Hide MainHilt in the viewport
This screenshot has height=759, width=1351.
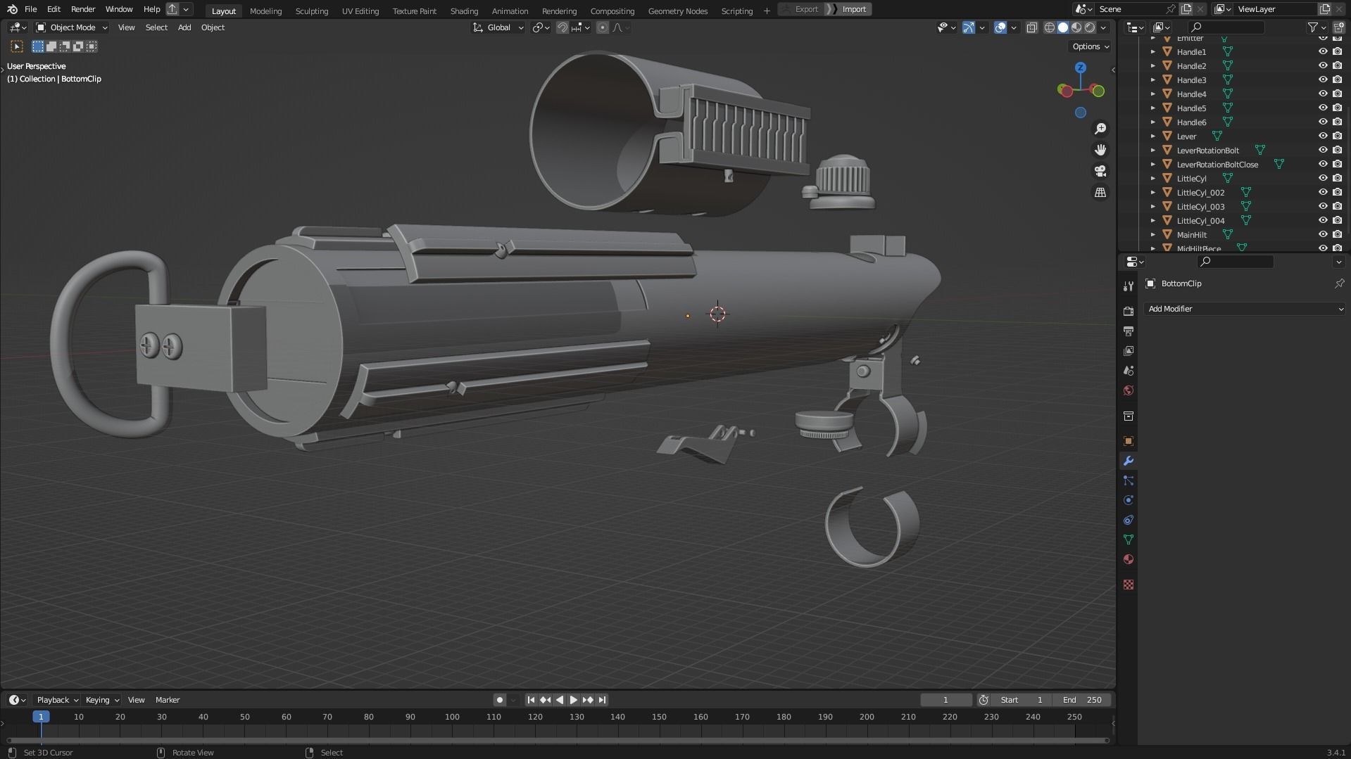click(x=1323, y=234)
